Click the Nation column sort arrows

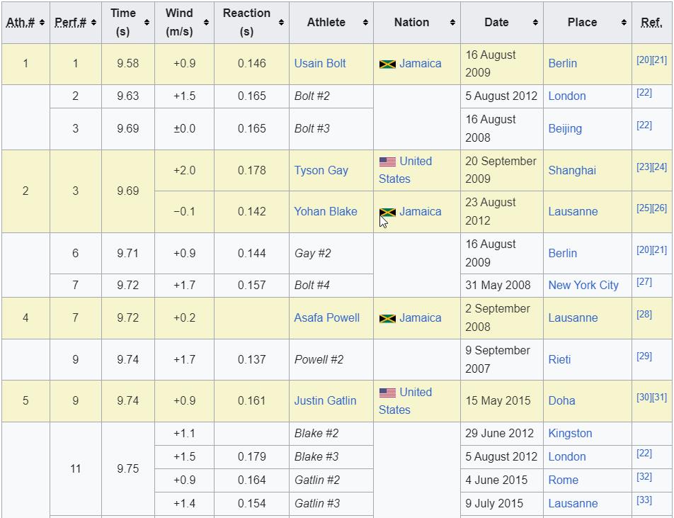[x=452, y=23]
